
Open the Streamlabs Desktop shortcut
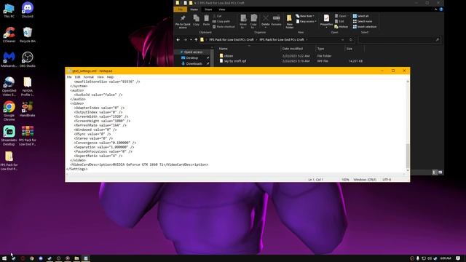9,135
